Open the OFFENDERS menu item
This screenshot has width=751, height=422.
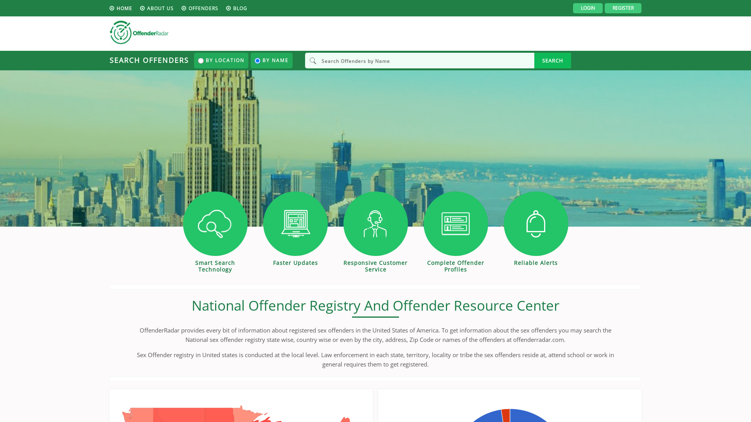point(199,8)
